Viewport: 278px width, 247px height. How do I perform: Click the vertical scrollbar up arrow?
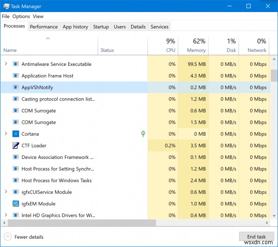(x=274, y=59)
